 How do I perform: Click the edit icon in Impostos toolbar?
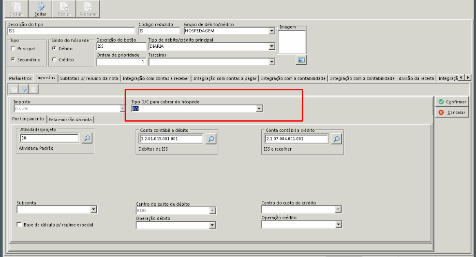(x=24, y=89)
